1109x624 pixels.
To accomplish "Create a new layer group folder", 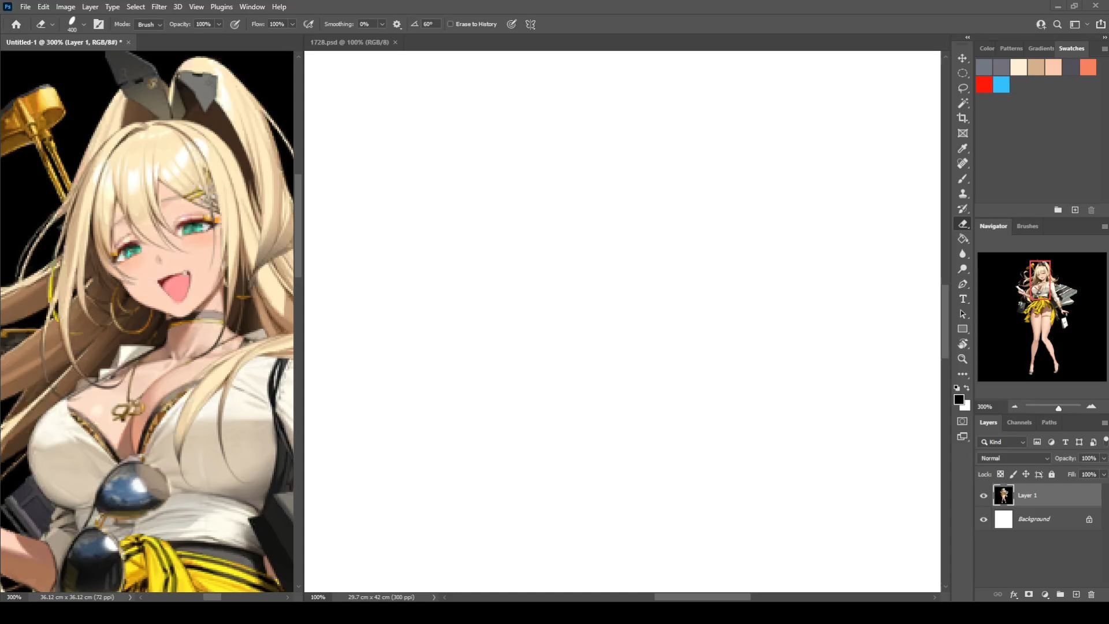I will point(1060,595).
